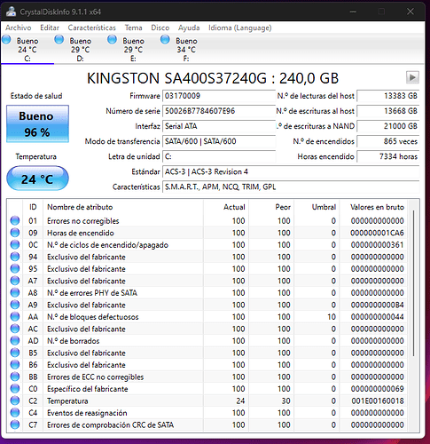
Task: Click the row Errores de comprobación CRC de SATA
Action: point(207,424)
